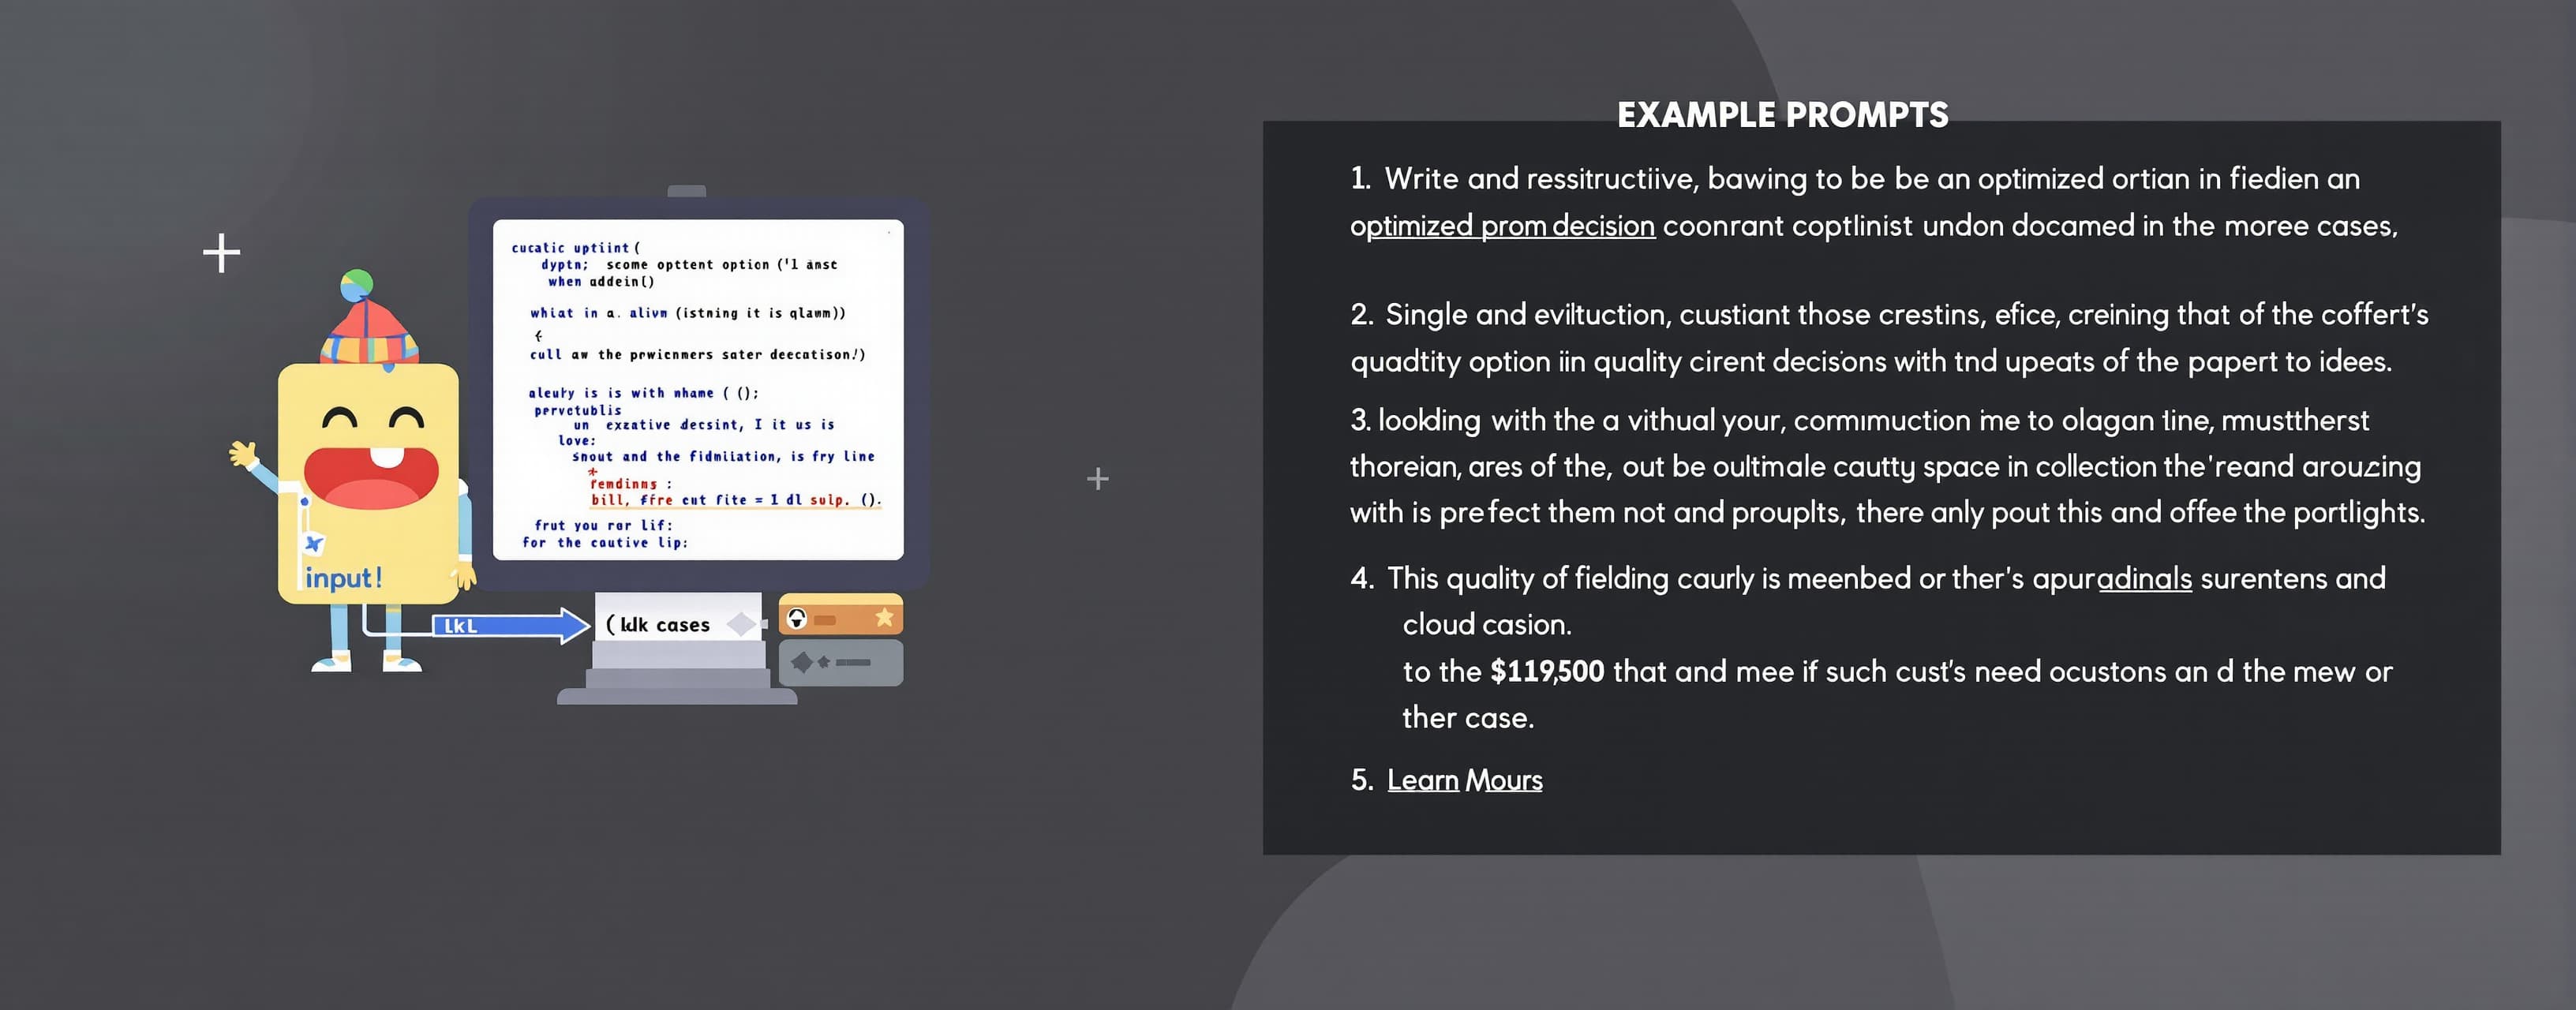The width and height of the screenshot is (2576, 1010).
Task: Click the diamond icon on gray card
Action: [x=801, y=662]
